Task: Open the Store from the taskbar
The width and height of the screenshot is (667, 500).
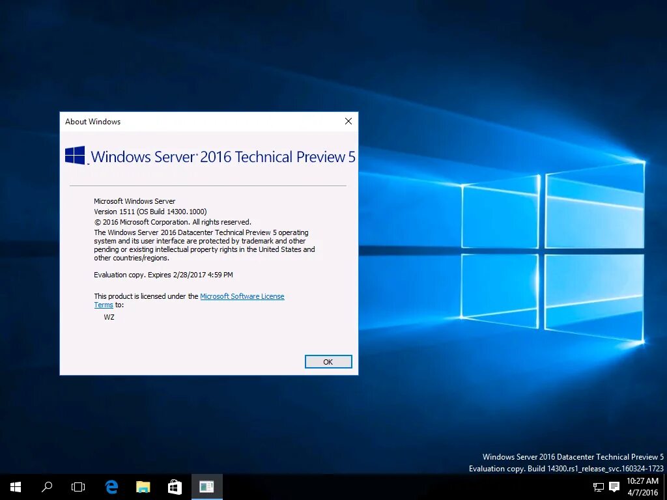Action: 175,487
